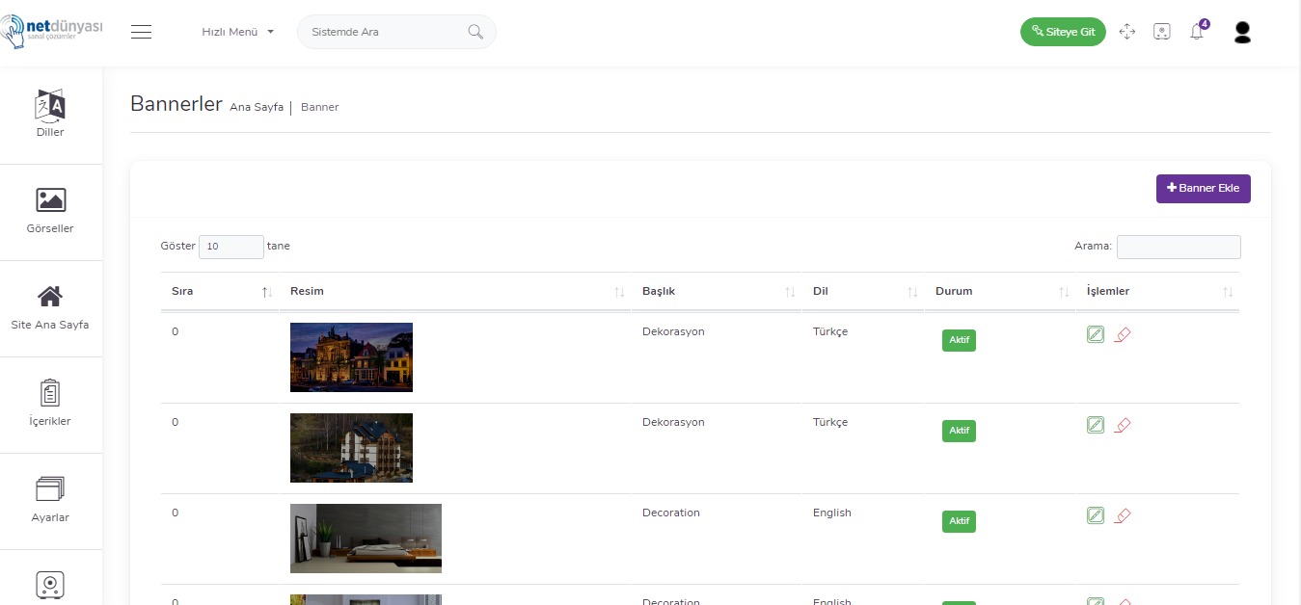The width and height of the screenshot is (1301, 605).
Task: Delete the first Türkçe Dekorasyon banner
Action: pyautogui.click(x=1123, y=334)
